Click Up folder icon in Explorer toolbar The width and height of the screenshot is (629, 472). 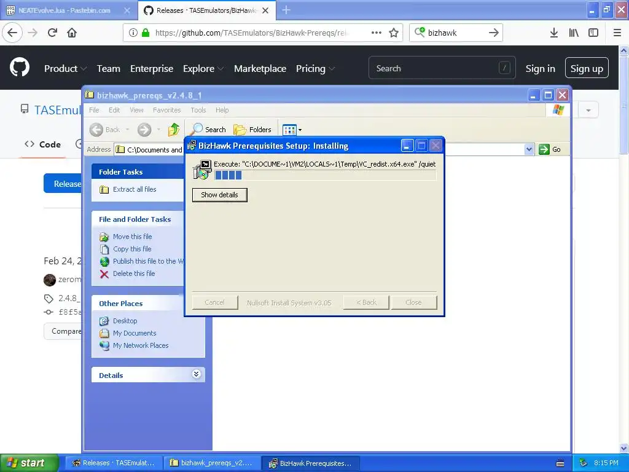coord(174,129)
